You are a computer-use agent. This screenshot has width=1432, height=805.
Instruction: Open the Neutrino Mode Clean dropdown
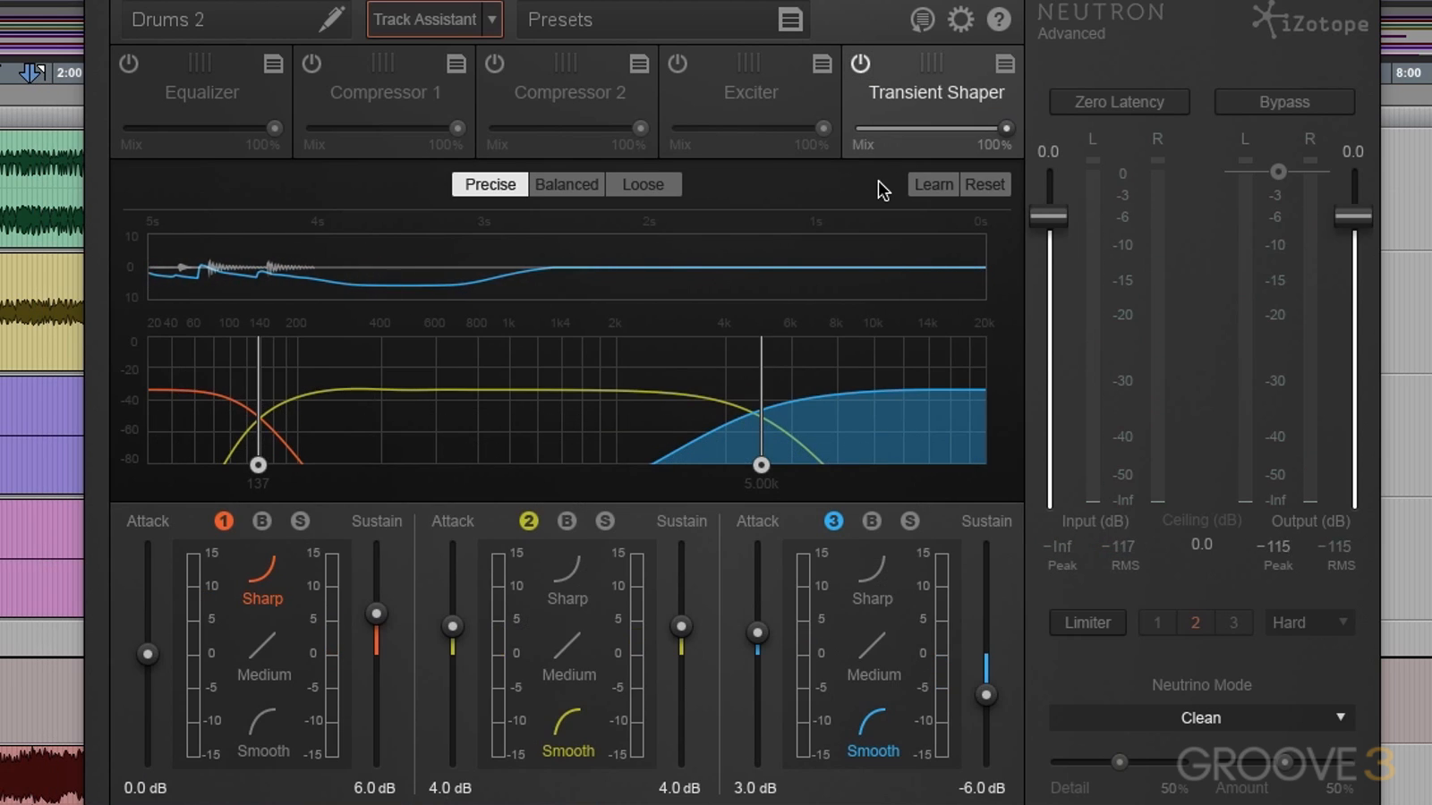(x=1200, y=717)
